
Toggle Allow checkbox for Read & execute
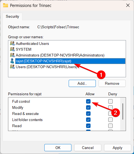(88, 114)
